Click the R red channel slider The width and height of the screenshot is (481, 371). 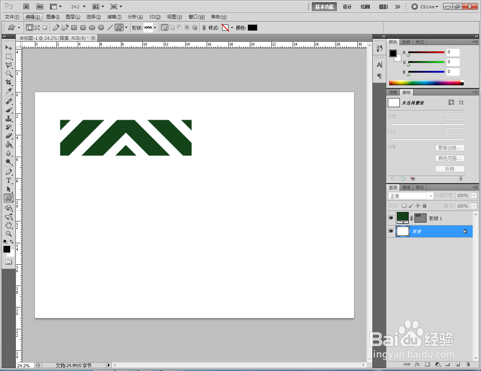click(x=426, y=52)
